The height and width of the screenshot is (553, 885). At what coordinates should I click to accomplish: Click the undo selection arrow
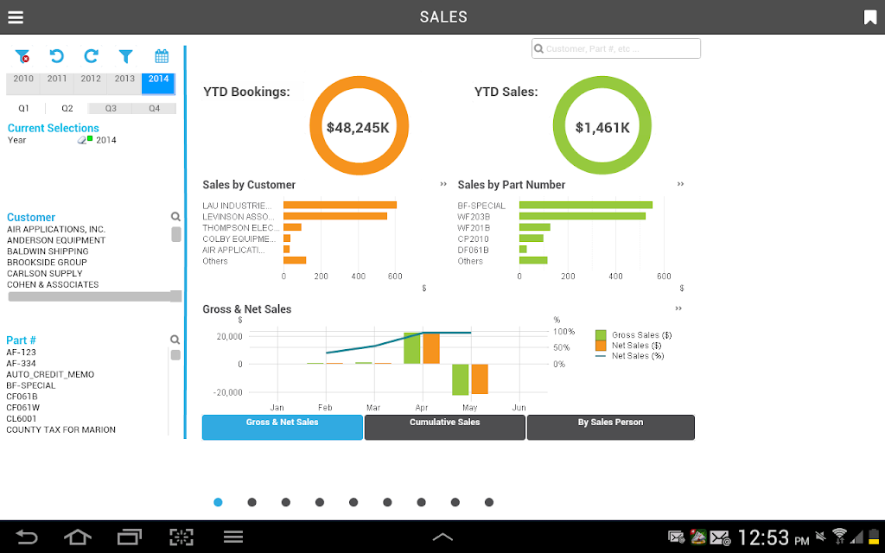(x=56, y=56)
